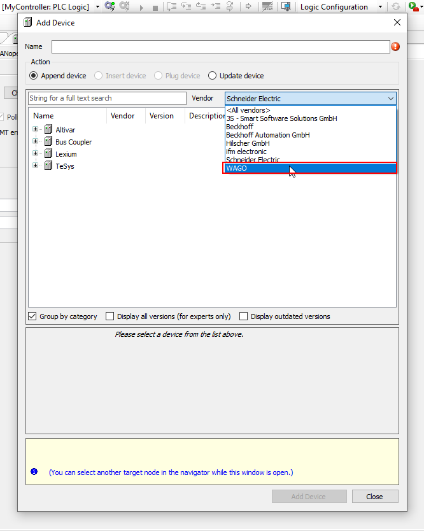The width and height of the screenshot is (424, 531).
Task: Sort by the Version column header
Action: click(x=166, y=116)
